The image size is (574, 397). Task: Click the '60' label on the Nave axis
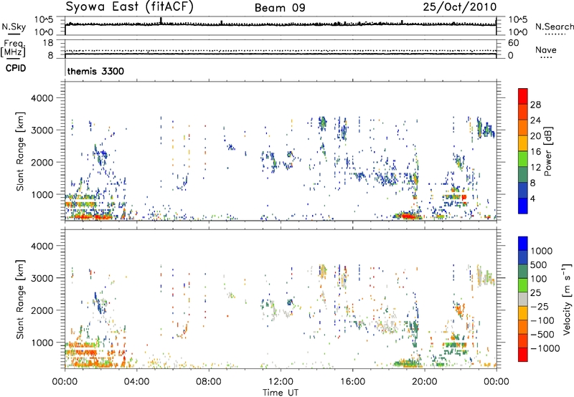pyautogui.click(x=514, y=43)
